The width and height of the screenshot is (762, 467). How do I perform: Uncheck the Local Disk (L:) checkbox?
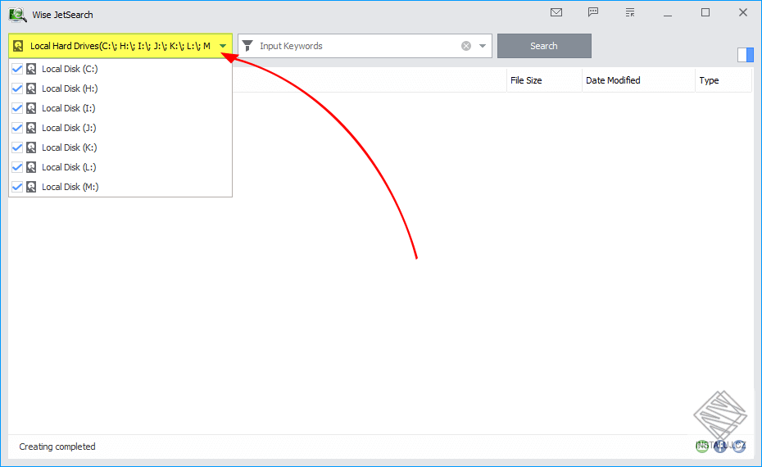pyautogui.click(x=17, y=167)
